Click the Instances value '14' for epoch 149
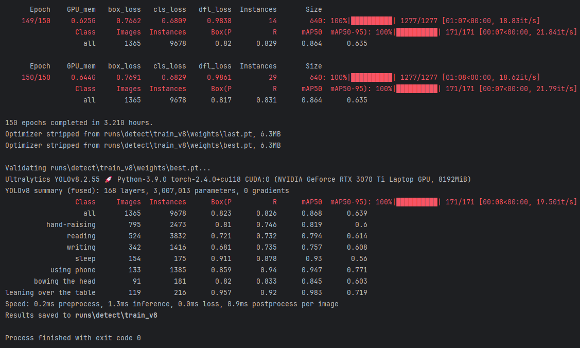Image resolution: width=580 pixels, height=348 pixels. pos(273,21)
